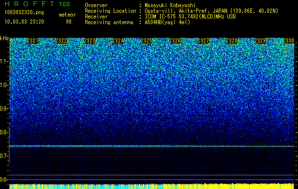The image size is (298, 189).
Task: Click the bright carrier line near 0.74 kHz
Action: click(x=152, y=146)
